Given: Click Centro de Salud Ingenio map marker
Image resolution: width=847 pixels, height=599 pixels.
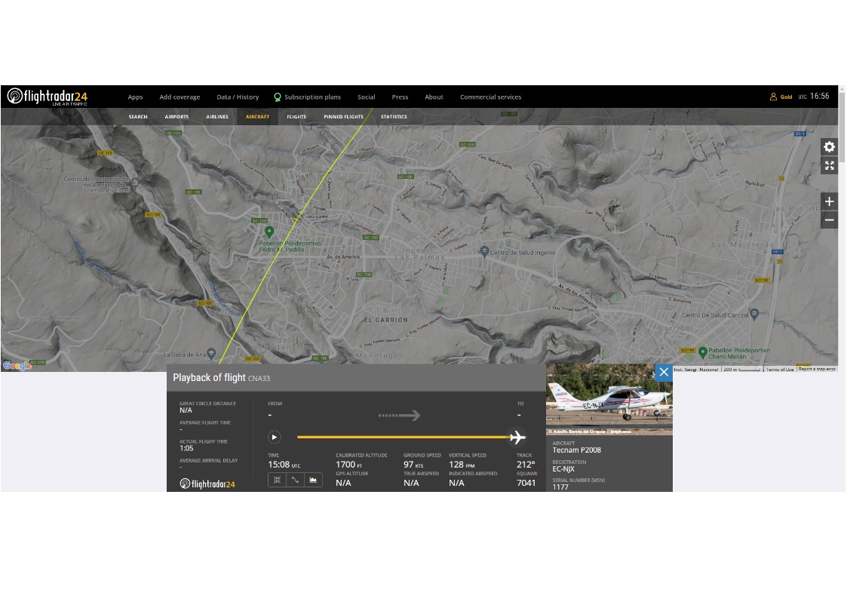Looking at the screenshot, I should (484, 252).
